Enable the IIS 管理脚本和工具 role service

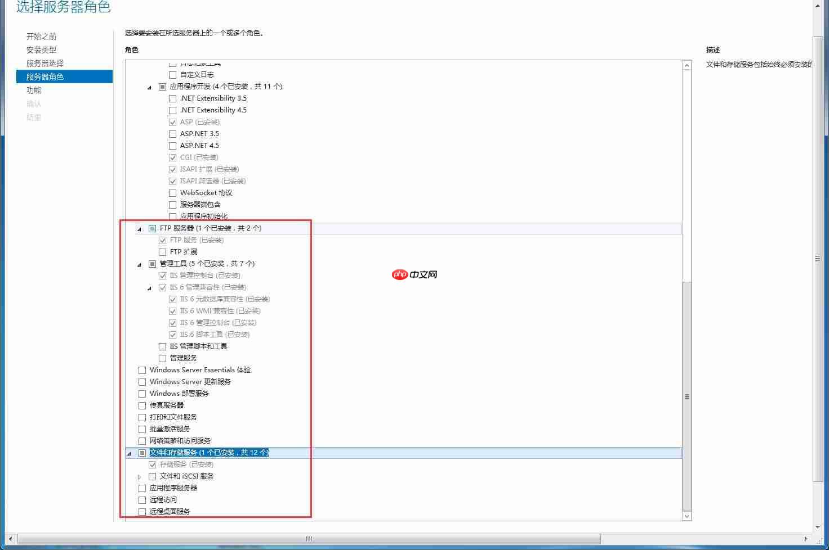click(x=162, y=346)
